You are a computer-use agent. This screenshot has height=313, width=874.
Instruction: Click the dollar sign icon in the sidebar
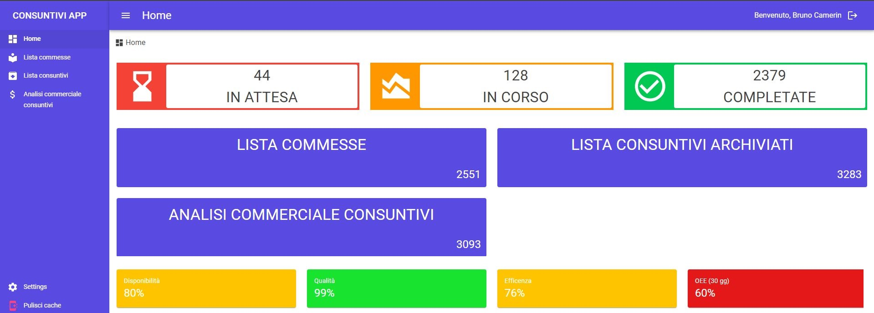pyautogui.click(x=13, y=94)
